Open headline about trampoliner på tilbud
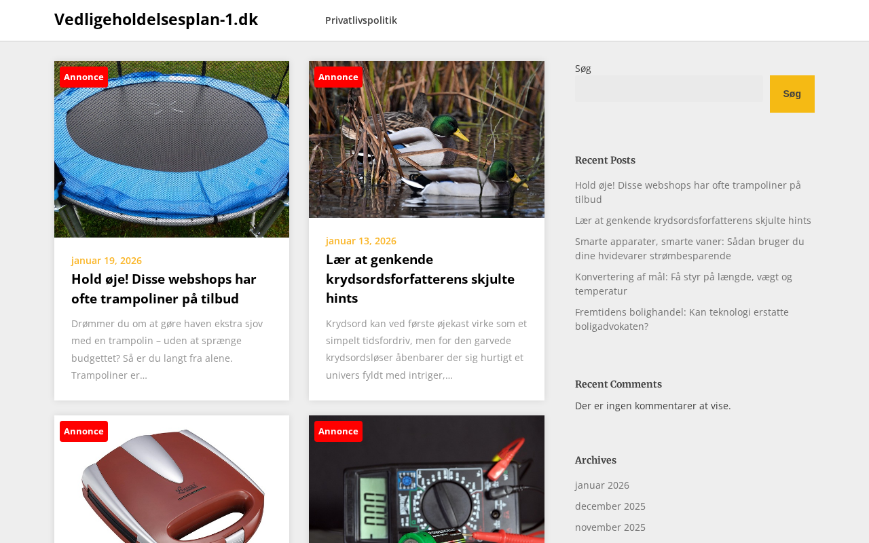The image size is (869, 543). [x=164, y=288]
